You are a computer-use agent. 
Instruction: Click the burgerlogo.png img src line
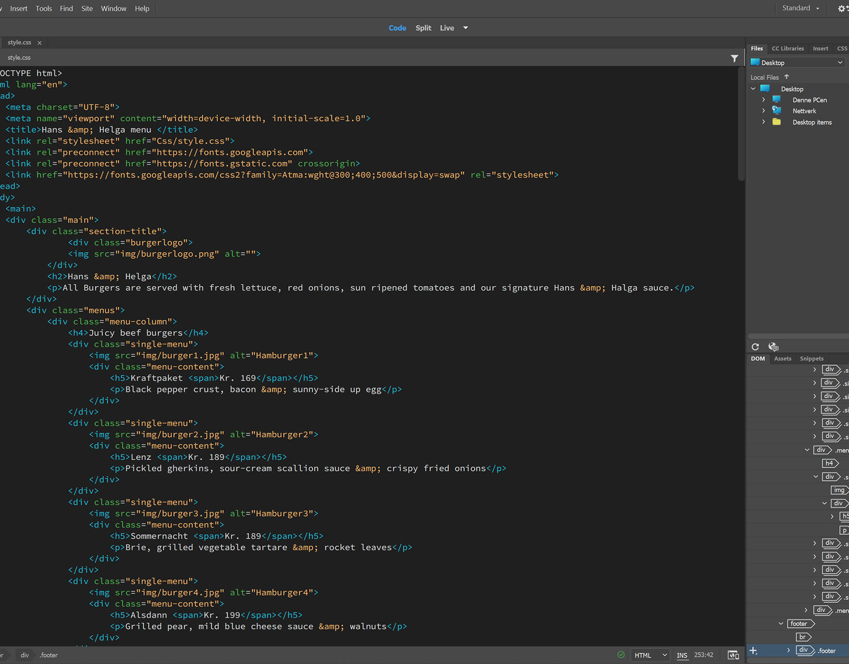pyautogui.click(x=164, y=254)
